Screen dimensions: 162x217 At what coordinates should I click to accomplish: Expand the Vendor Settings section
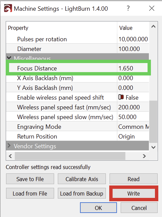point(9,146)
